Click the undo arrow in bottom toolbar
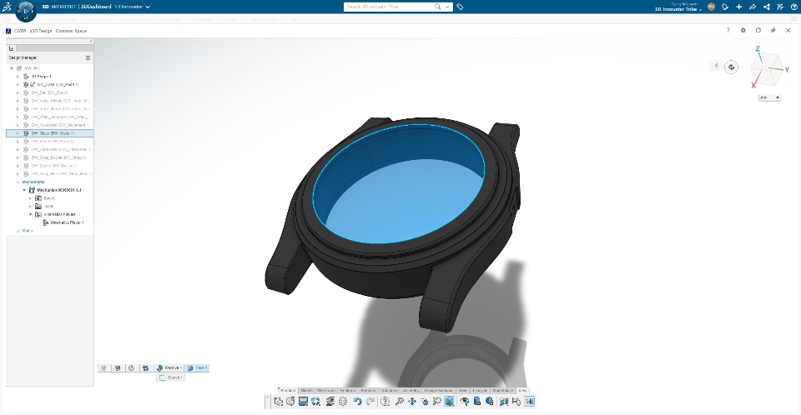This screenshot has height=415, width=801. coord(358,402)
